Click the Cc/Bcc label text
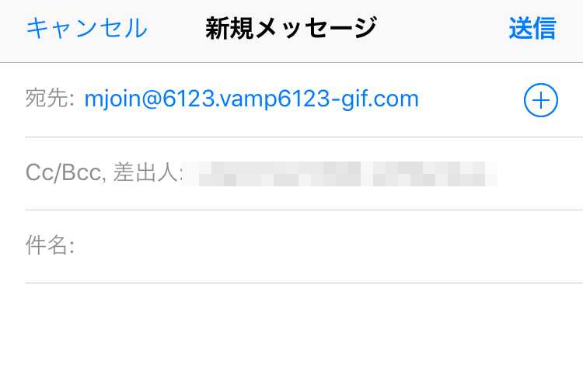This screenshot has width=583, height=382. (64, 173)
